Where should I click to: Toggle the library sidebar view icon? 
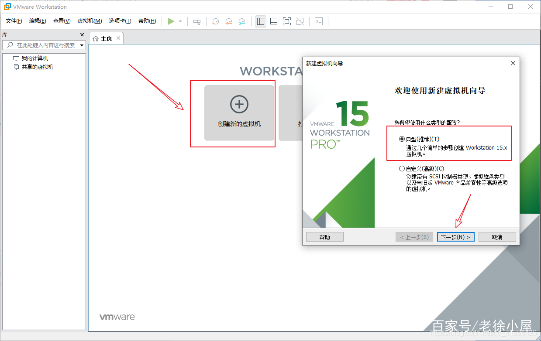coord(261,21)
